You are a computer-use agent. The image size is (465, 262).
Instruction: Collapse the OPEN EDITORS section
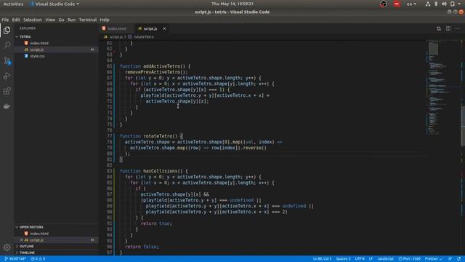click(x=31, y=227)
